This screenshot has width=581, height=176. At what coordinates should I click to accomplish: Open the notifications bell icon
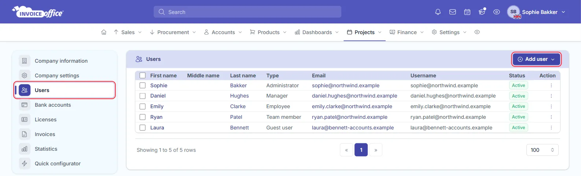pos(438,12)
